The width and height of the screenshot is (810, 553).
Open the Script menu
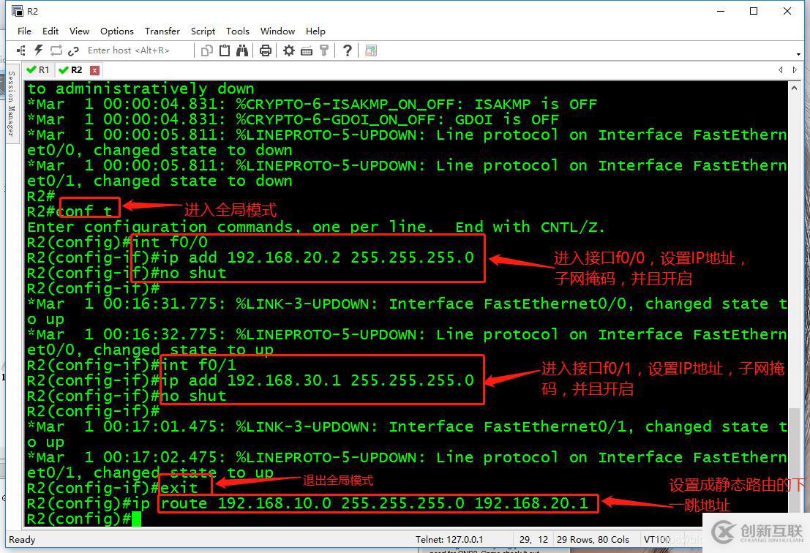tap(203, 31)
